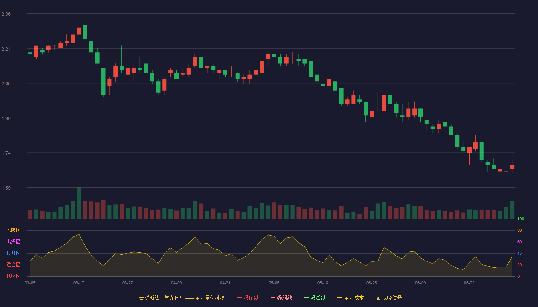Toggle the 强弱线 legend series
The width and height of the screenshot is (538, 307).
[x=281, y=298]
